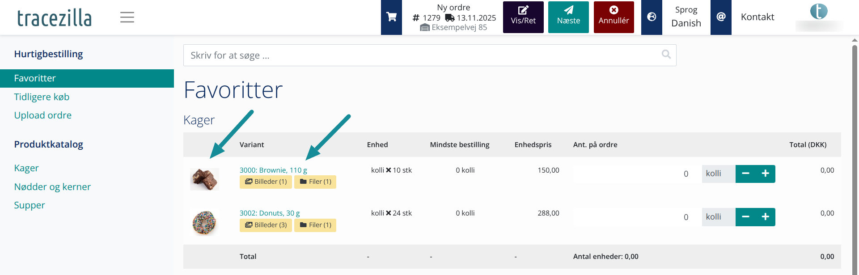This screenshot has width=859, height=275.
Task: Click the globe language icon
Action: [652, 17]
